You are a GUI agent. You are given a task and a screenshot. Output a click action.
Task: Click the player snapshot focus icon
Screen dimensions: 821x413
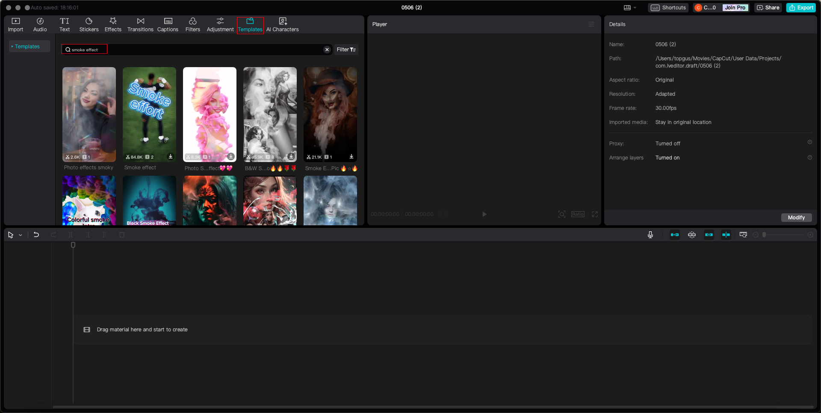point(562,214)
